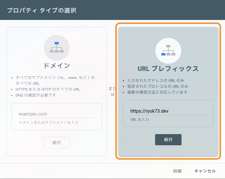225x179 pixels.
Task: Select the ドメイン heading
Action: [x=57, y=66]
